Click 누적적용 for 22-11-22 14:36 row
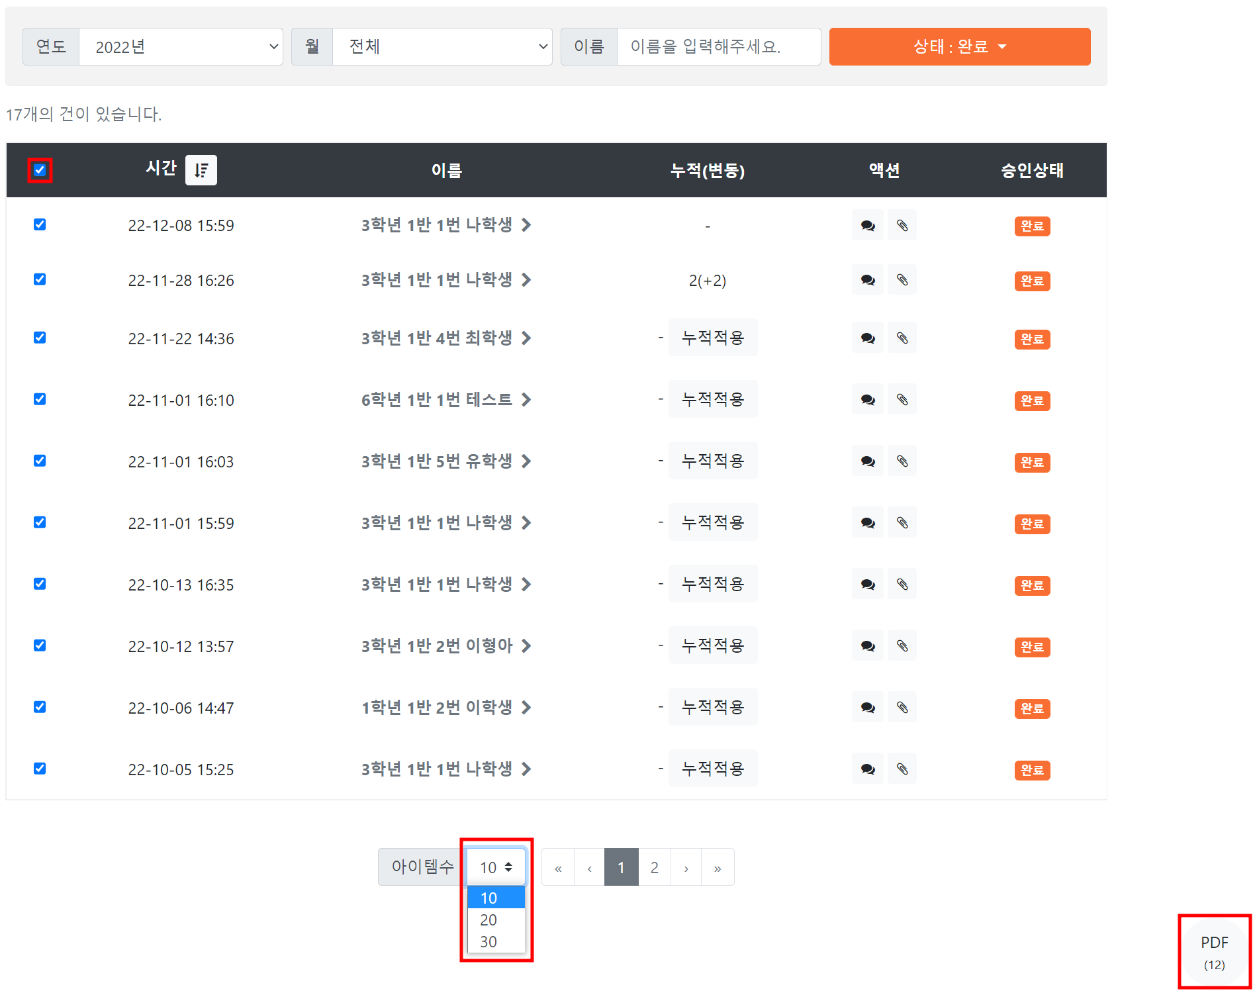Viewport: 1255px width, 993px height. point(713,338)
